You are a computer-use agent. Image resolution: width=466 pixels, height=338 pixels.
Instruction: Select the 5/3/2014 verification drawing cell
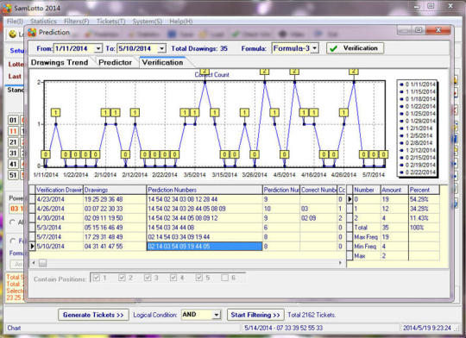(x=60, y=228)
